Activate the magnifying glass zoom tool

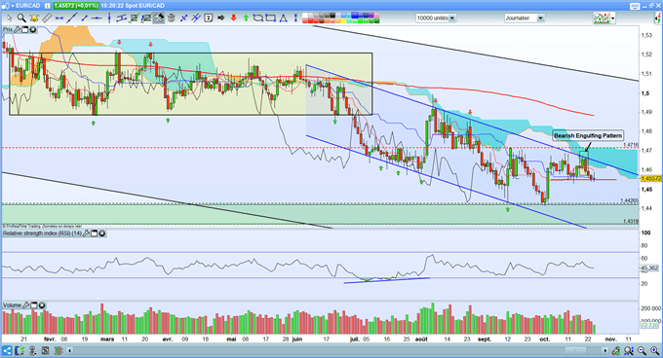[x=21, y=18]
